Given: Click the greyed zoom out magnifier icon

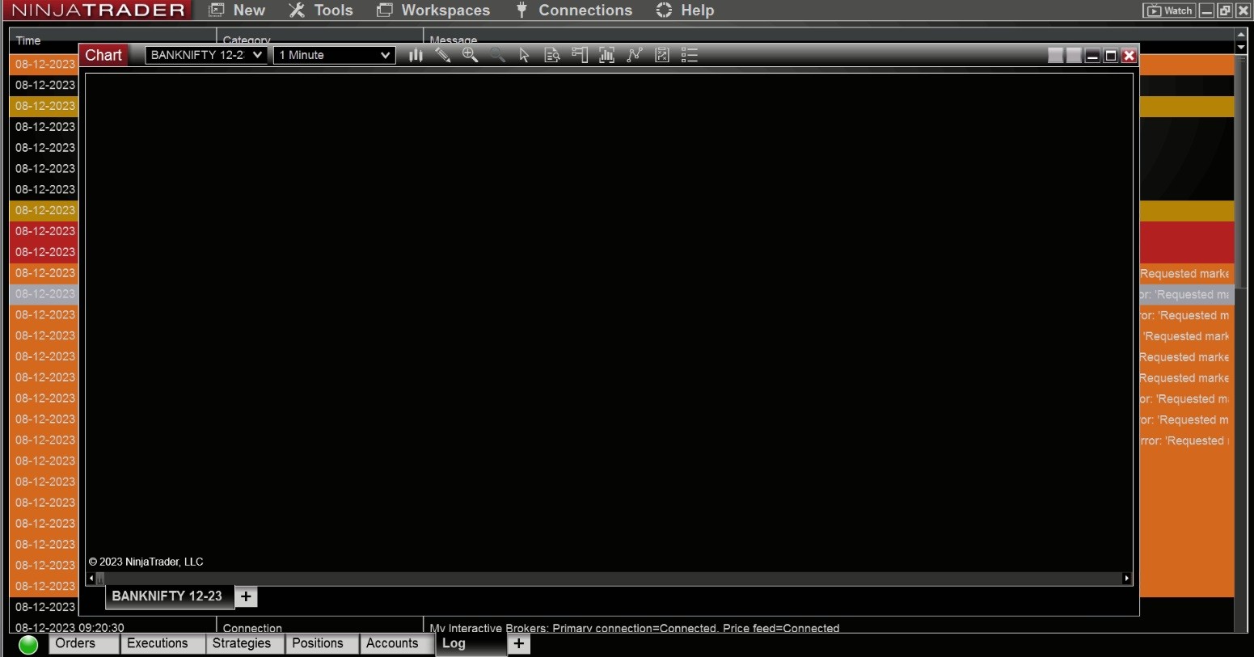Looking at the screenshot, I should tap(497, 55).
